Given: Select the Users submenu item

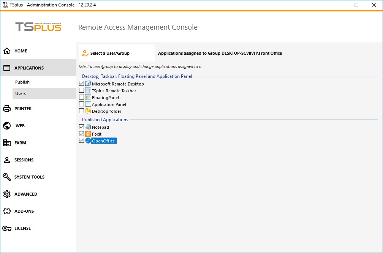Looking at the screenshot, I should (21, 93).
